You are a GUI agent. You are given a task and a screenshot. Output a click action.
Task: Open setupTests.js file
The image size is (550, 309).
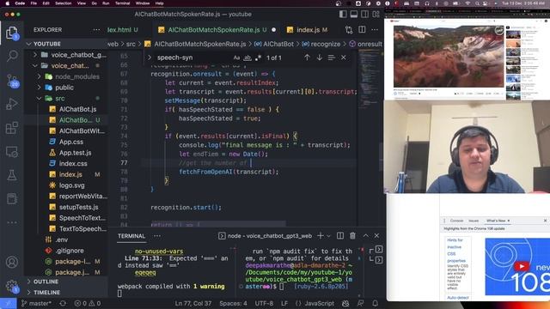pos(78,207)
